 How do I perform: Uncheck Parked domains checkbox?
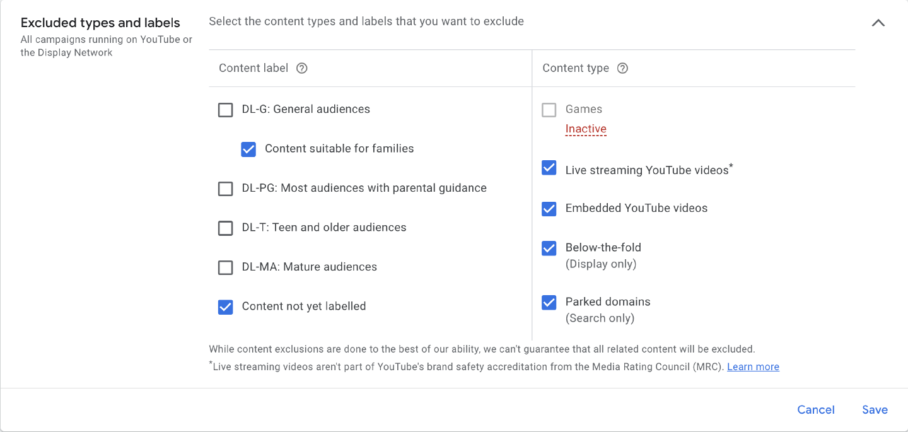(549, 303)
